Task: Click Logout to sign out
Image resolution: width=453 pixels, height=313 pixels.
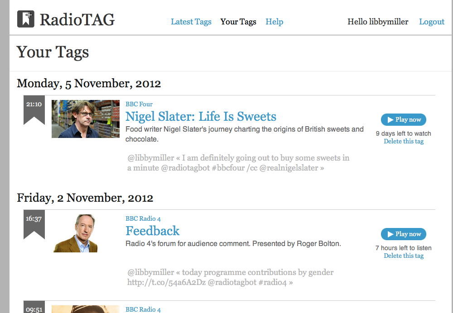Action: pos(431,21)
